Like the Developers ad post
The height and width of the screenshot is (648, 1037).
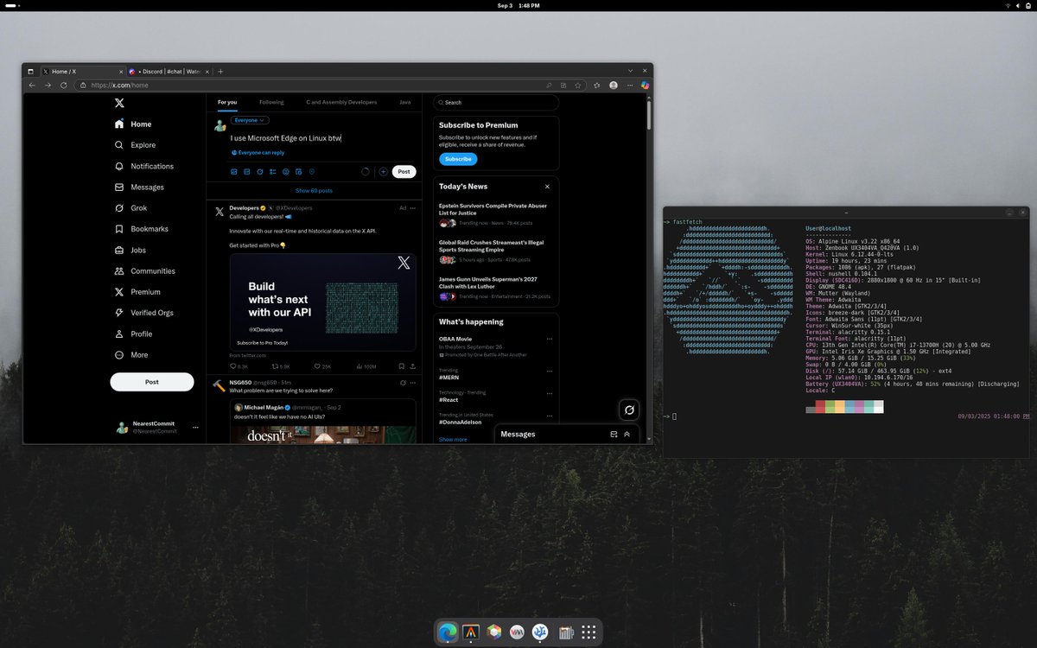[x=319, y=366]
